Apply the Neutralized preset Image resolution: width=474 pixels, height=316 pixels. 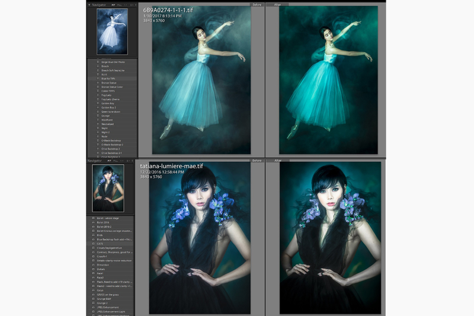pos(108,125)
